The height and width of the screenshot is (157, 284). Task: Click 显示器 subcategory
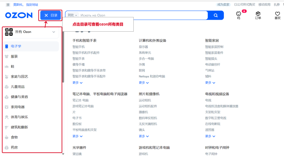[143, 47]
